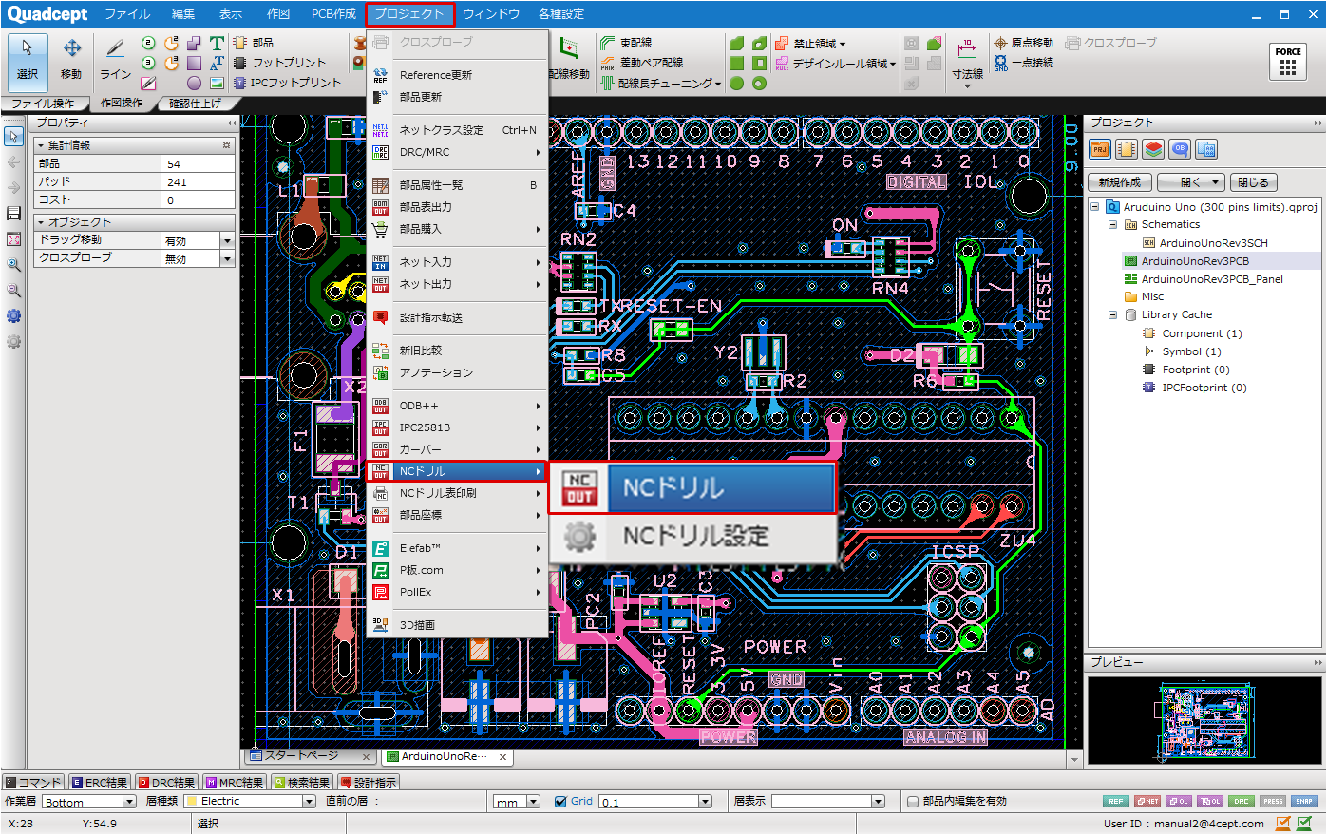Choose NCドリル設定 in the submenu
The width and height of the screenshot is (1327, 835).
click(x=693, y=537)
